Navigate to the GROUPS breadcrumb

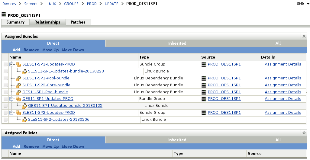[71, 4]
